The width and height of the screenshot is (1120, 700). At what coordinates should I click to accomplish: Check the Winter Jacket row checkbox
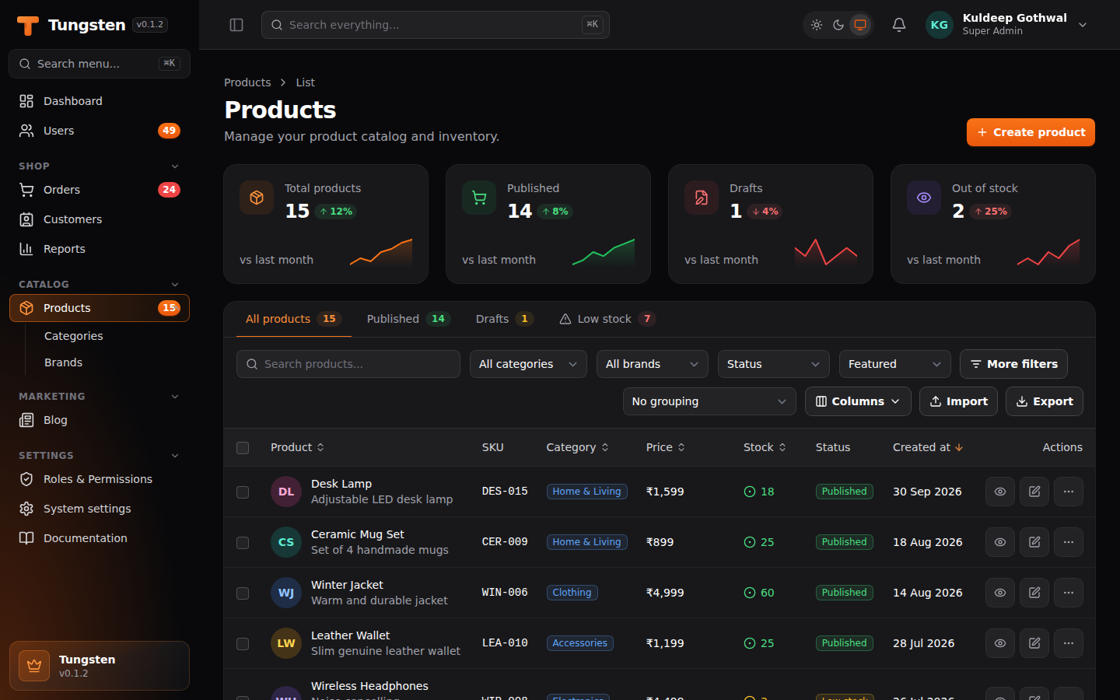[x=243, y=593]
